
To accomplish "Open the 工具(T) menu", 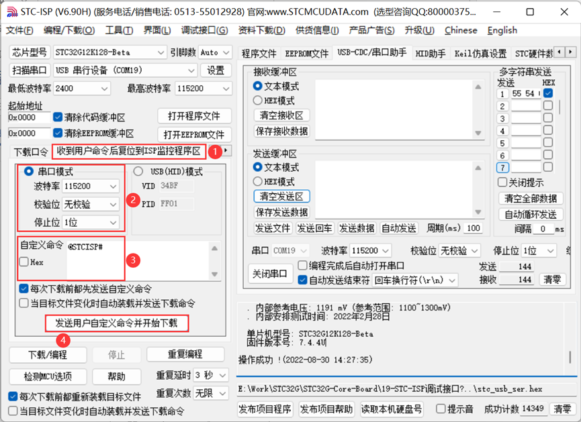I will pyautogui.click(x=120, y=30).
